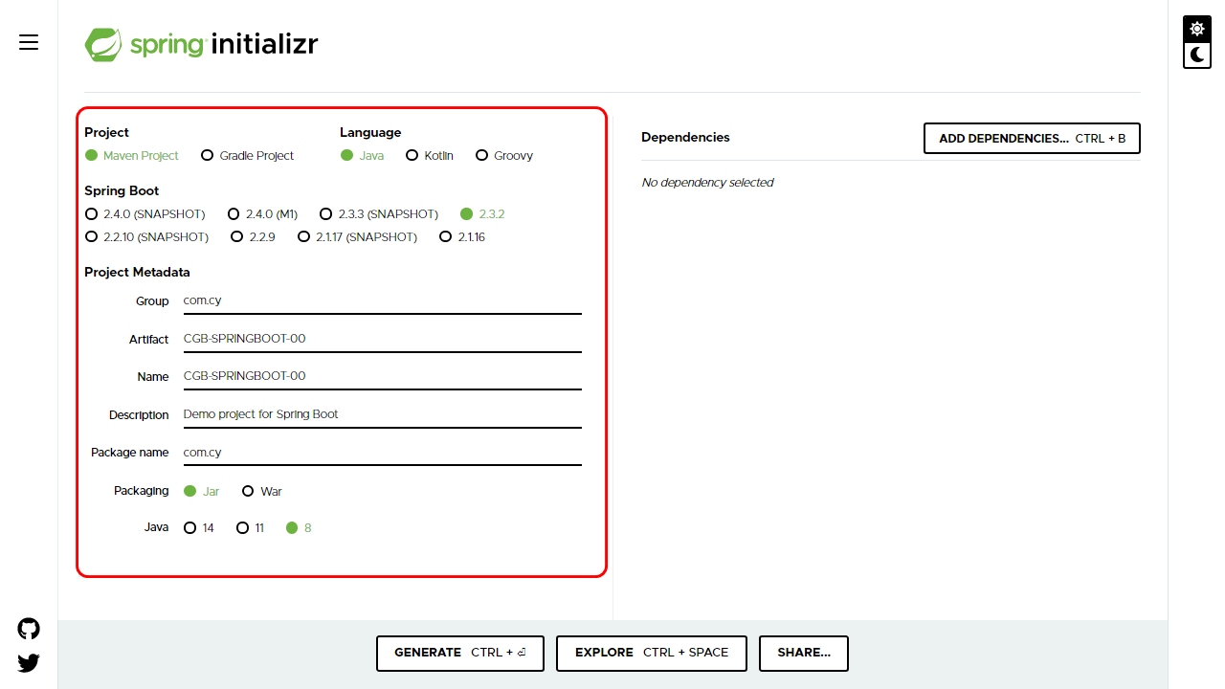Select Maven Project radio option
The width and height of the screenshot is (1225, 689).
(x=132, y=155)
